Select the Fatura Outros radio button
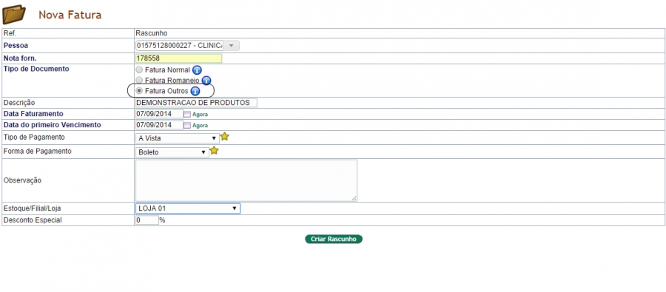The image size is (666, 292). 139,91
